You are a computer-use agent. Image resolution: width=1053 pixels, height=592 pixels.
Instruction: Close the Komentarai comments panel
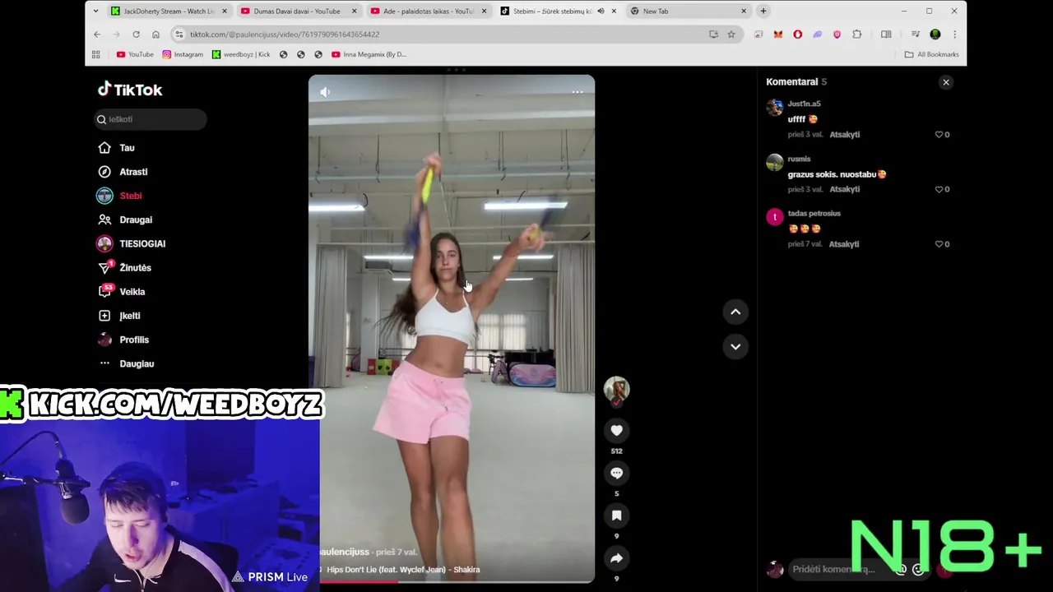coord(946,82)
